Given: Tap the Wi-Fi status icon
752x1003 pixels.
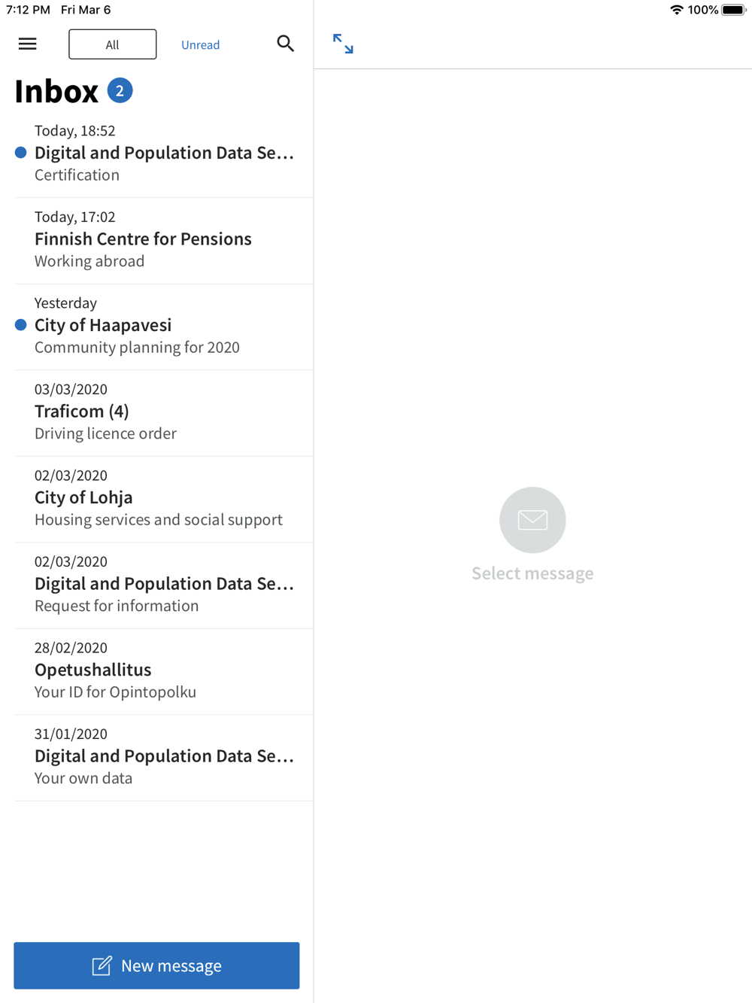Looking at the screenshot, I should click(x=676, y=10).
